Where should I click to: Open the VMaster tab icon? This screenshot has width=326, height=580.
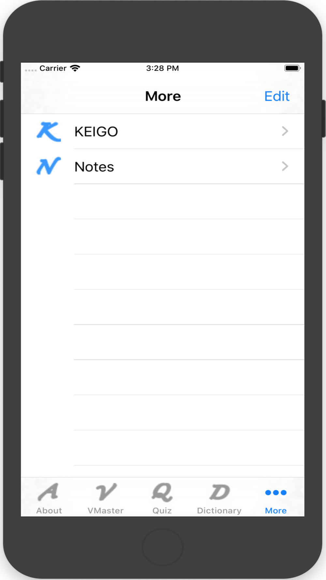[106, 492]
